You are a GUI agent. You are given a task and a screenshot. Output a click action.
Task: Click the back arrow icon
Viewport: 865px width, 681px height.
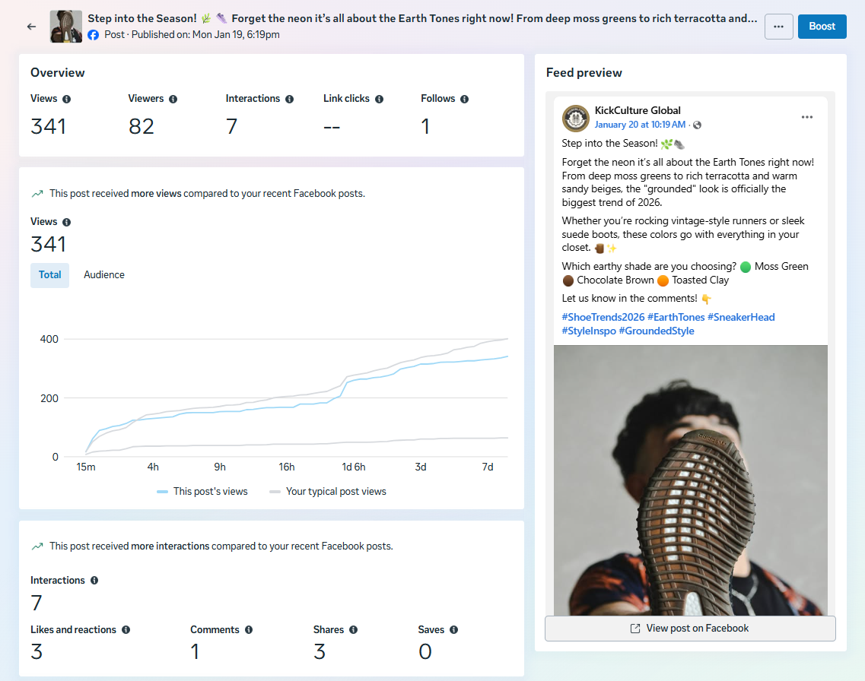coord(31,27)
